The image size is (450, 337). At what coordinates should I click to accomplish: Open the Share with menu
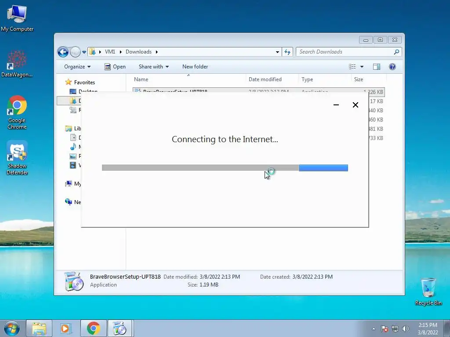(153, 67)
